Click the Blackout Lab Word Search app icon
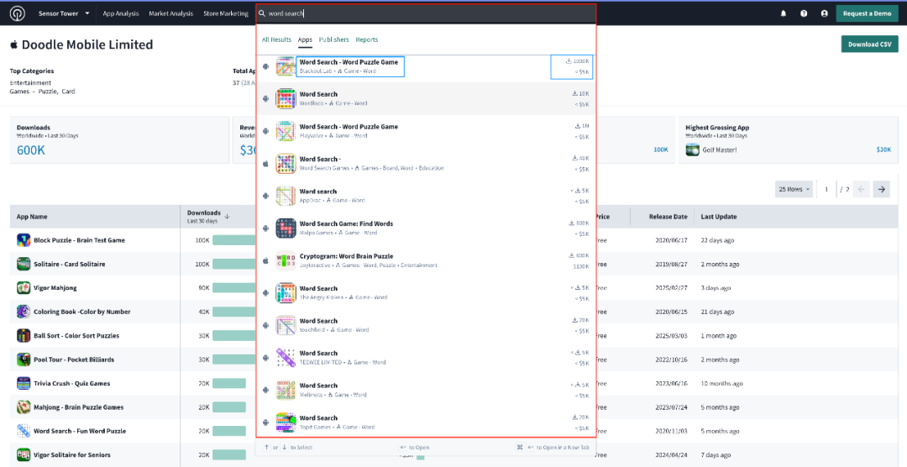The width and height of the screenshot is (907, 467). tap(286, 66)
